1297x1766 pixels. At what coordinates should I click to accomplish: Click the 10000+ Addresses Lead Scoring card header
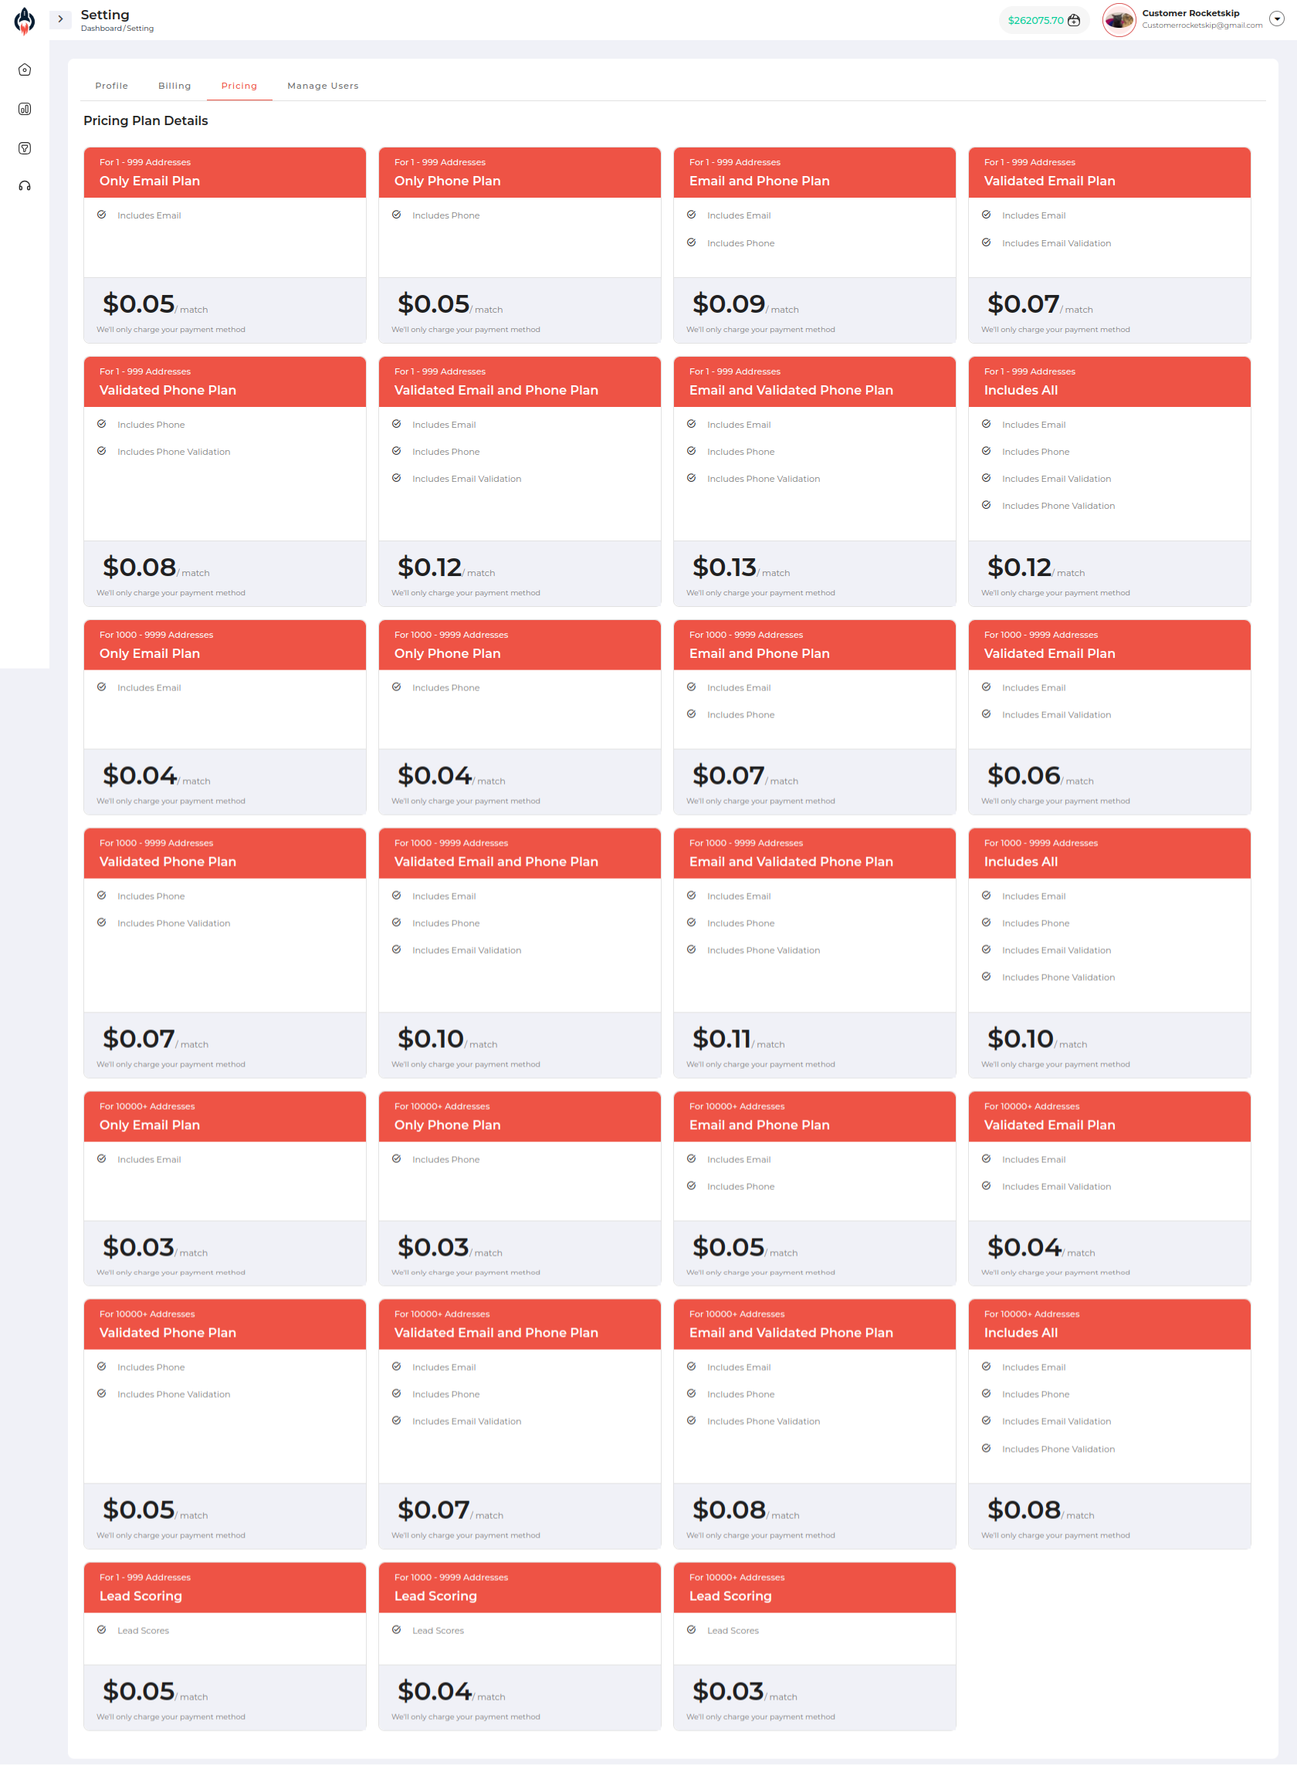(x=814, y=1587)
